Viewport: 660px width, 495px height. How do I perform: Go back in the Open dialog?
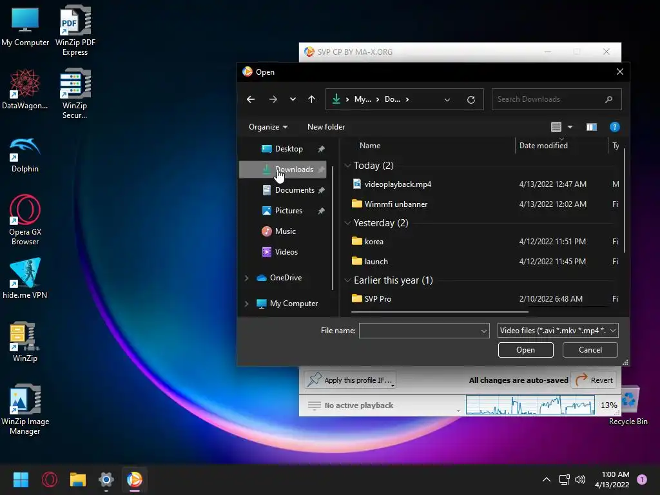tap(251, 99)
